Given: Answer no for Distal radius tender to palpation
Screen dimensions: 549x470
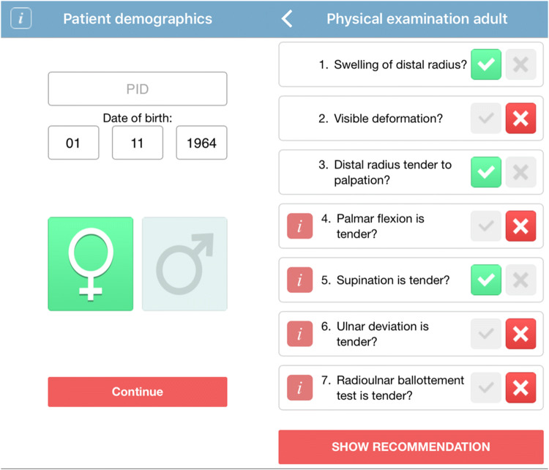Looking at the screenshot, I should (x=520, y=172).
